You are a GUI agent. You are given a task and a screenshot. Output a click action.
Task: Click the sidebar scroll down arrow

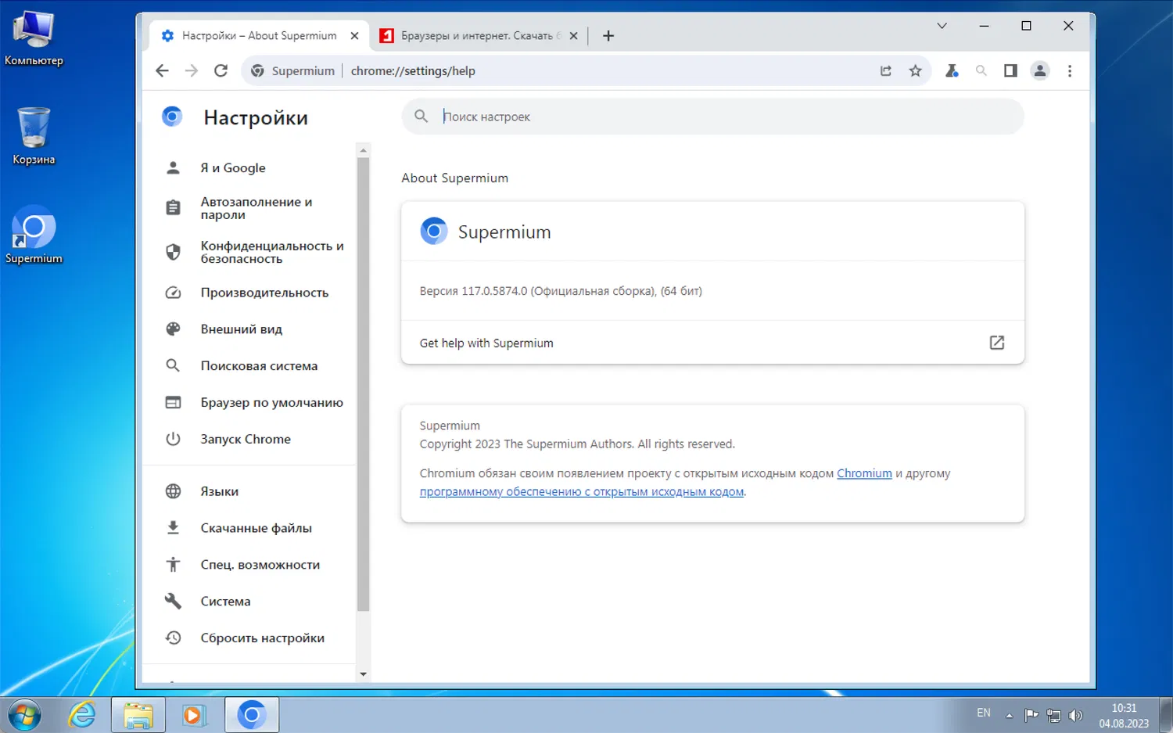(363, 674)
